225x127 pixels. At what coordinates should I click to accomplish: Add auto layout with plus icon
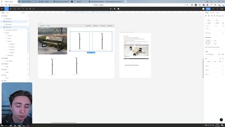pyautogui.click(x=223, y=33)
